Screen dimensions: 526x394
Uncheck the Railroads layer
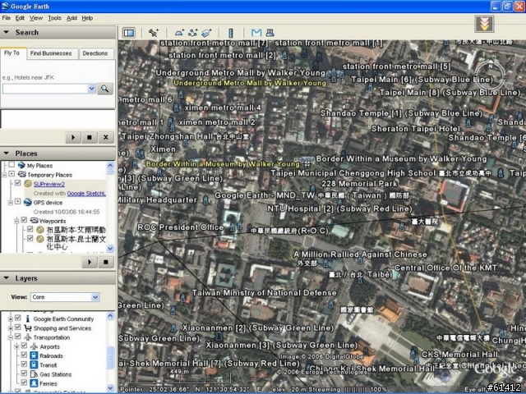click(23, 356)
